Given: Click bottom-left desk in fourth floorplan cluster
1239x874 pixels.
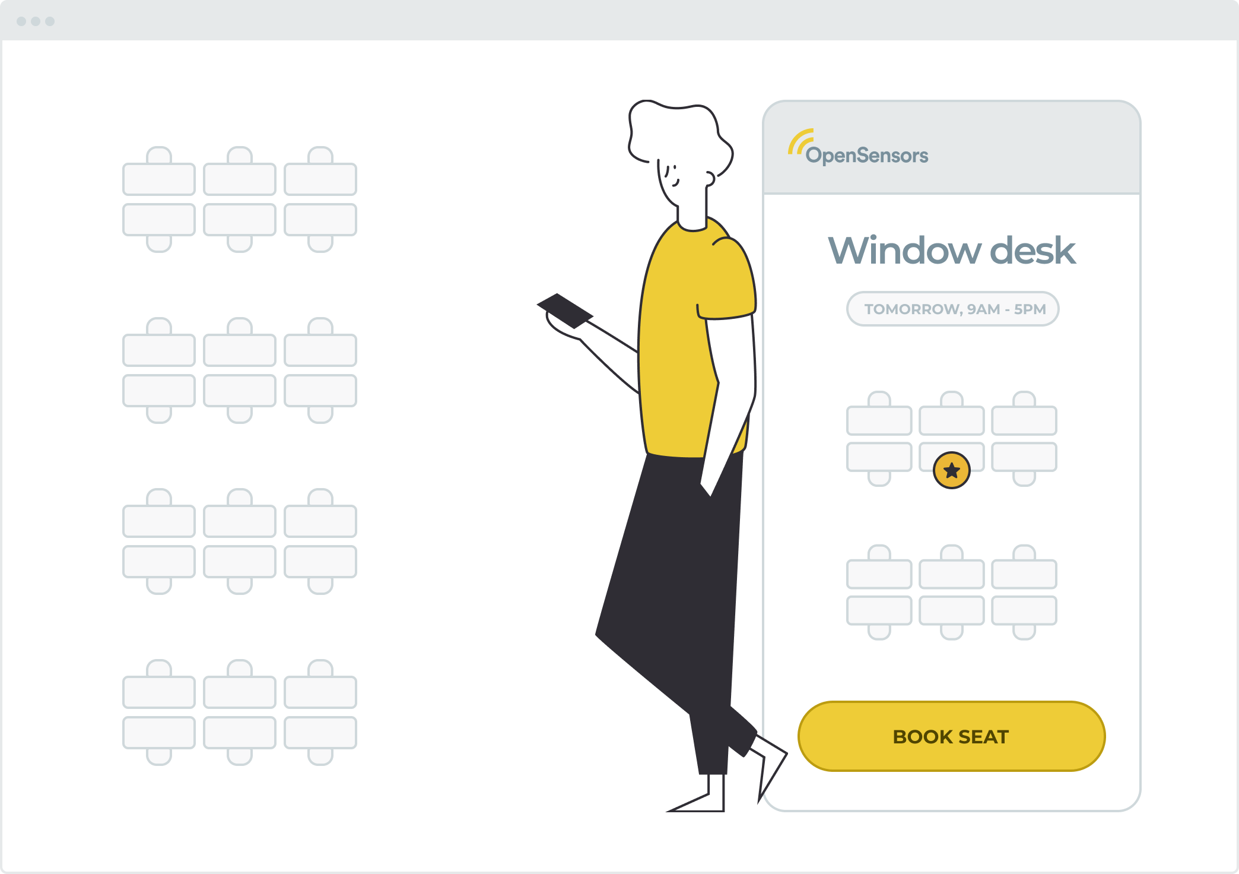Looking at the screenshot, I should (159, 733).
